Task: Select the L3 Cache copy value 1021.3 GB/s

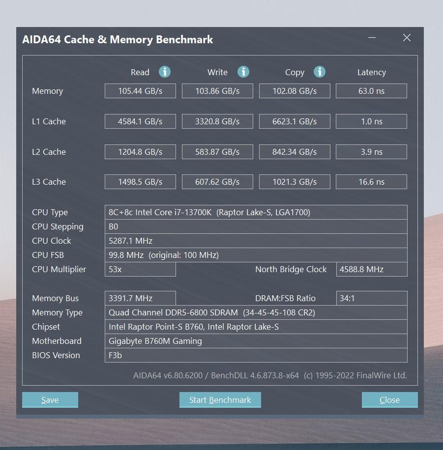Action: [x=295, y=182]
